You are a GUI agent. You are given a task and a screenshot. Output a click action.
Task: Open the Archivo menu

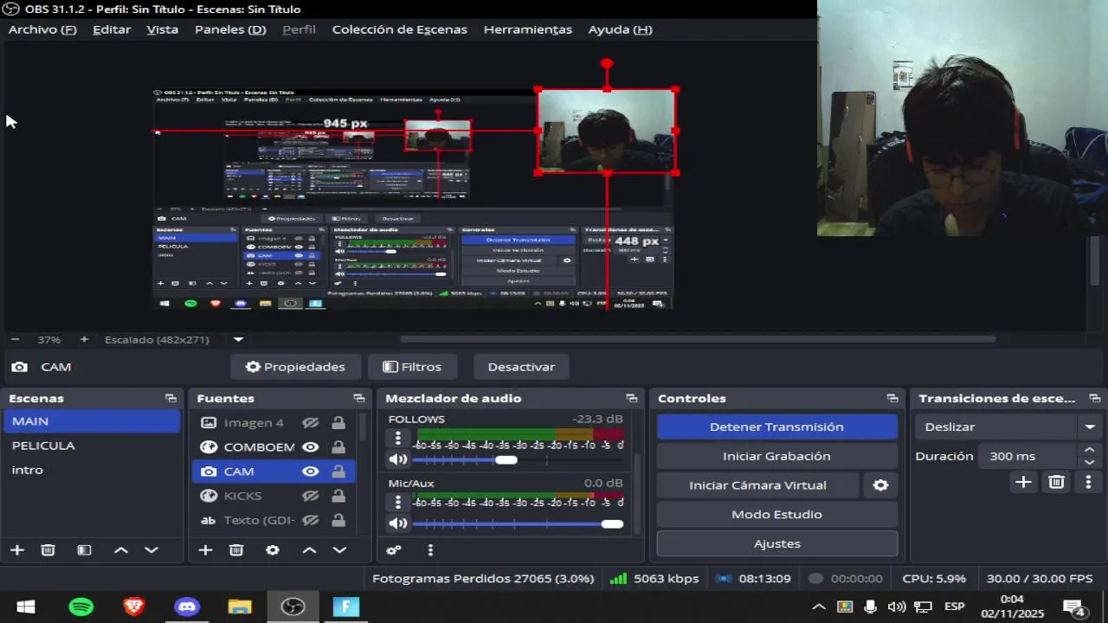point(42,29)
